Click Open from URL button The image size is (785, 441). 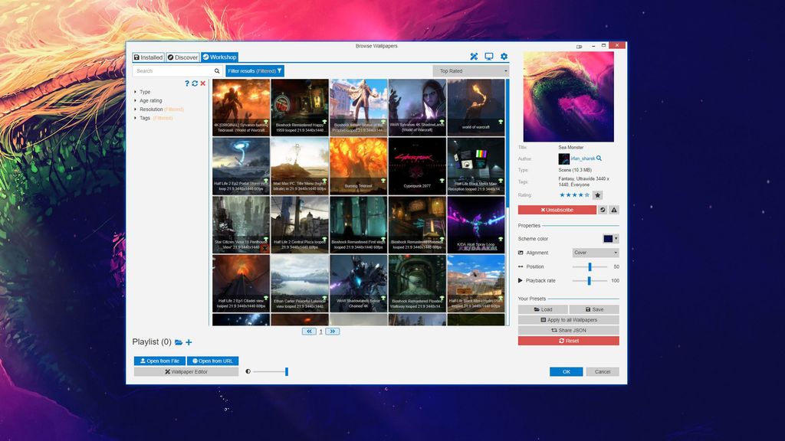point(213,361)
